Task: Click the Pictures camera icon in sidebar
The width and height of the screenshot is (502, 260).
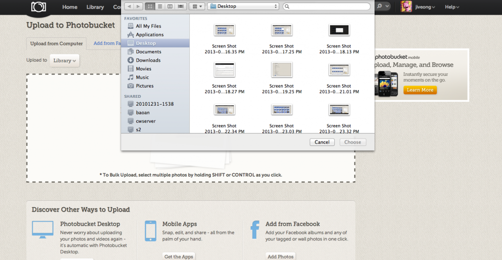Action: point(130,86)
